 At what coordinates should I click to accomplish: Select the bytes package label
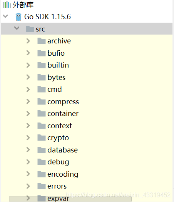click(57, 78)
